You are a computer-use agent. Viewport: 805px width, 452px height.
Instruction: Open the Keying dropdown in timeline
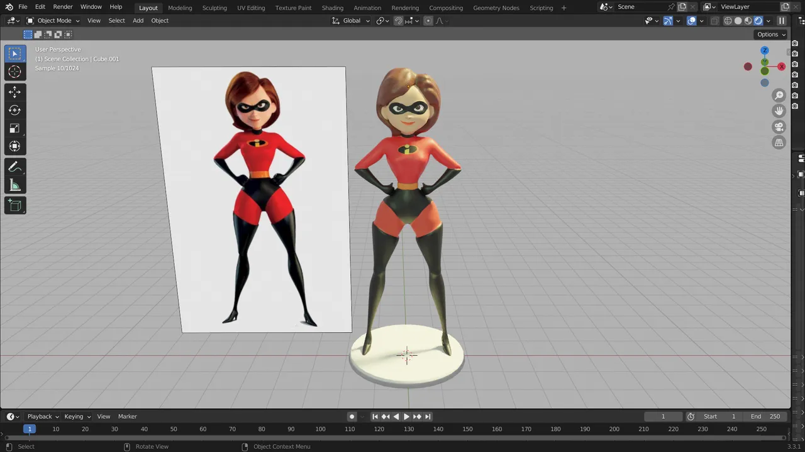pos(77,417)
